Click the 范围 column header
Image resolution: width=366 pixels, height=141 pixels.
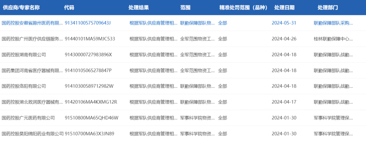point(185,7)
